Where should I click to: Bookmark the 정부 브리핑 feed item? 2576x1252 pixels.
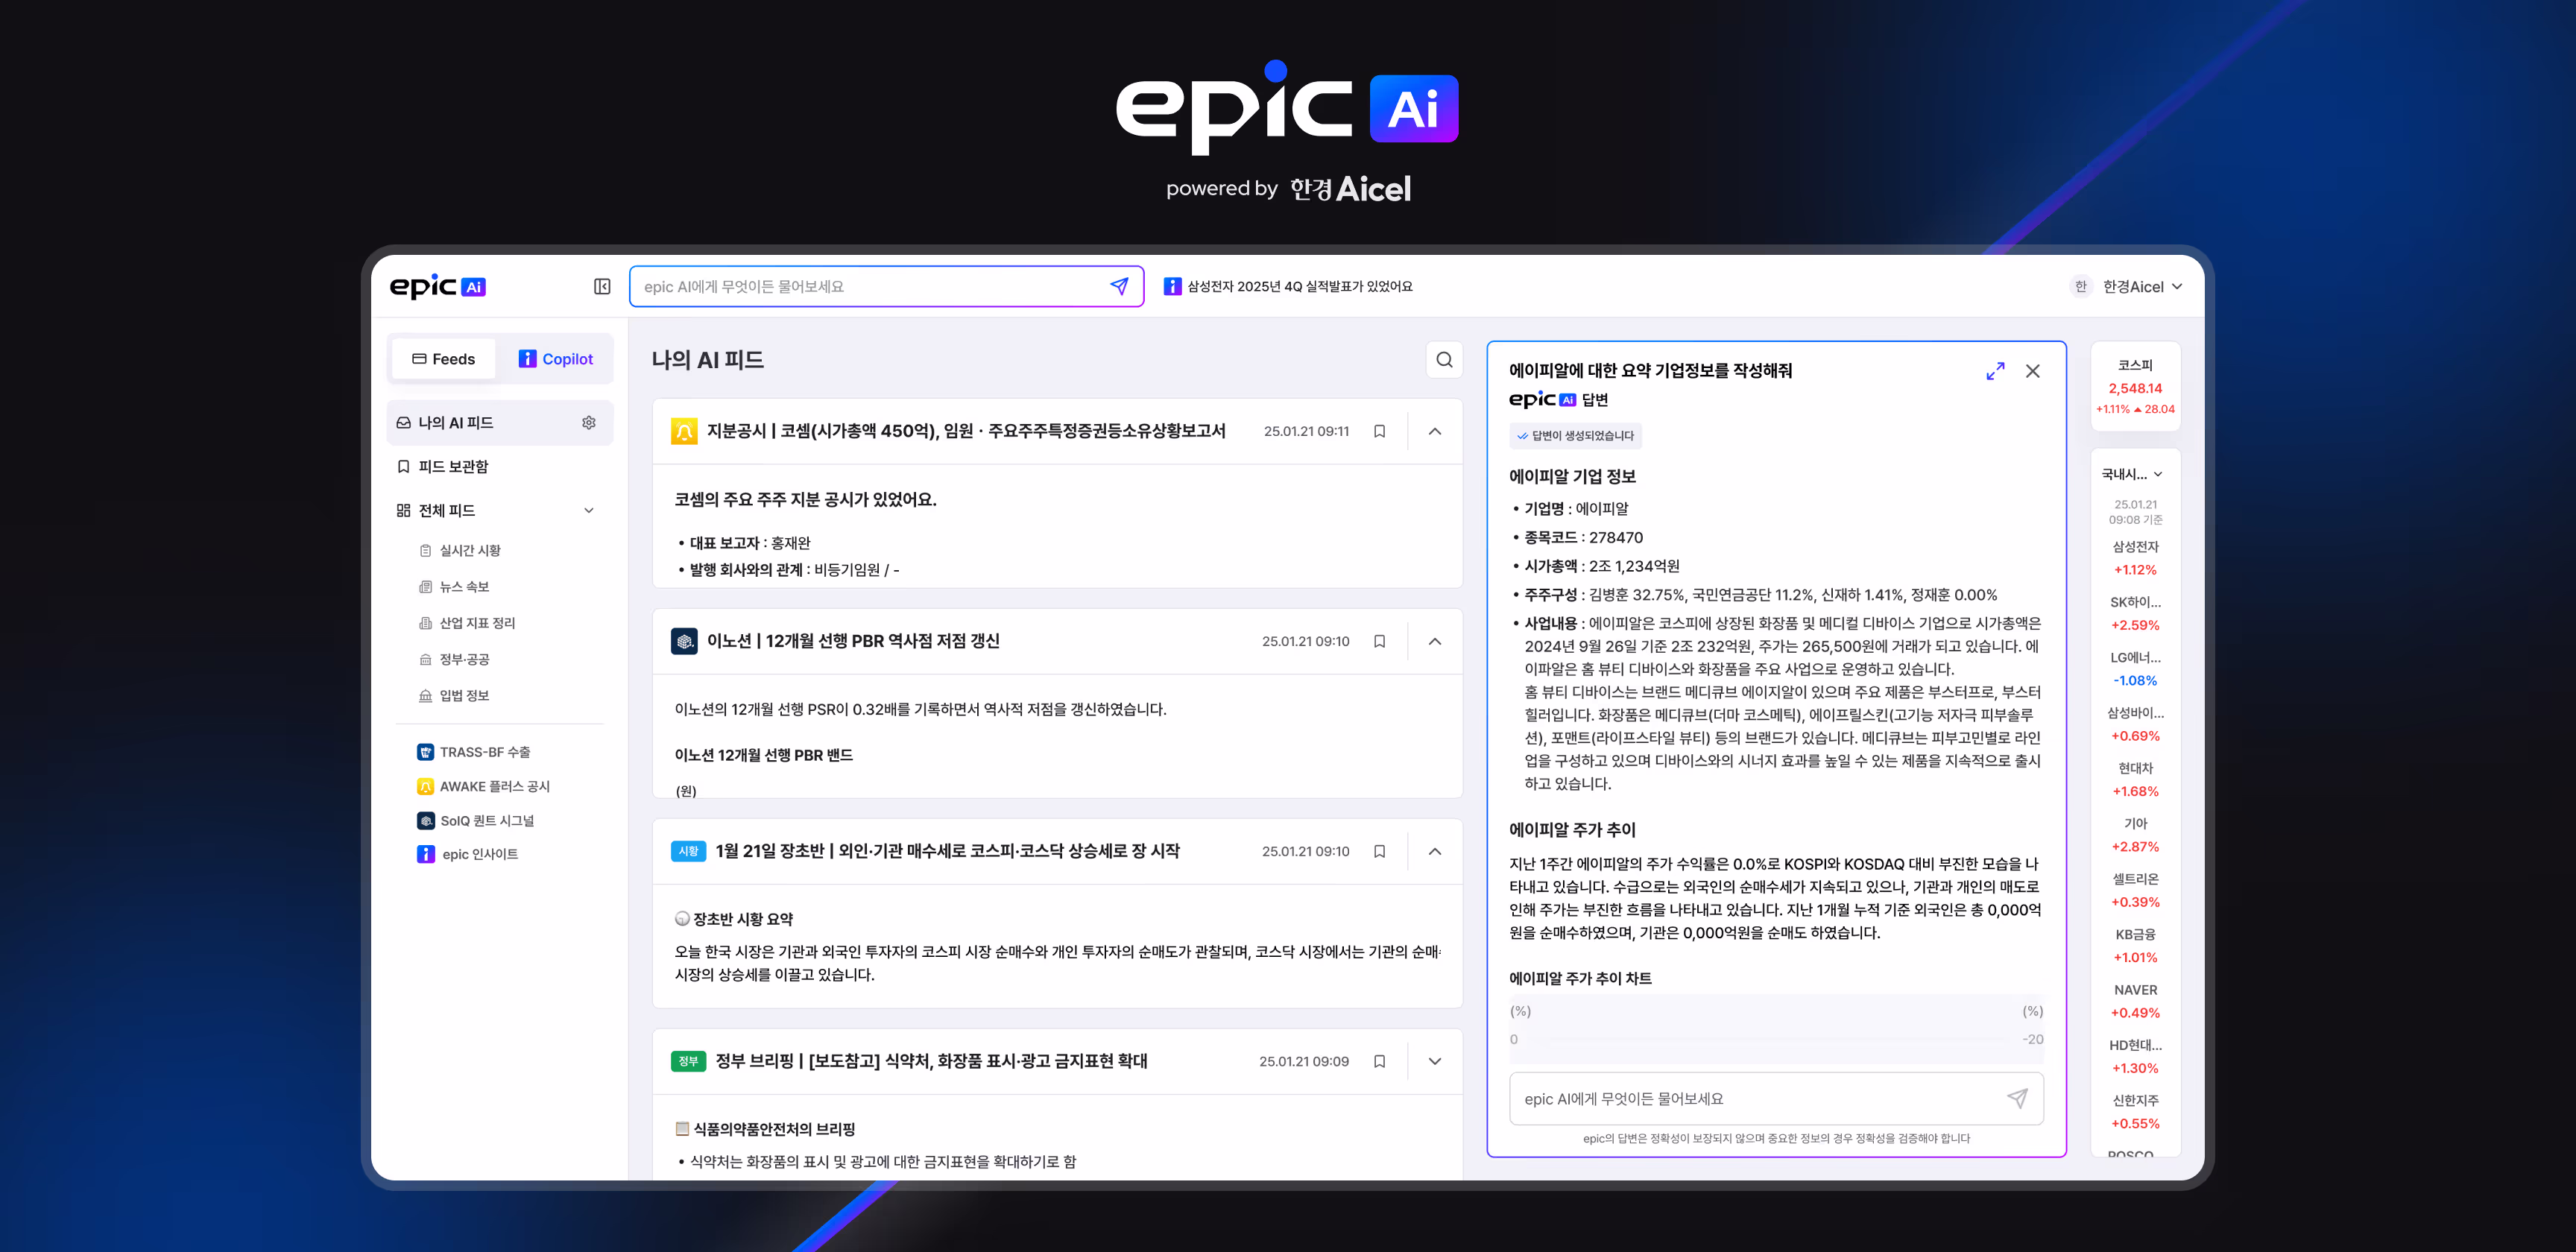[x=1379, y=1062]
